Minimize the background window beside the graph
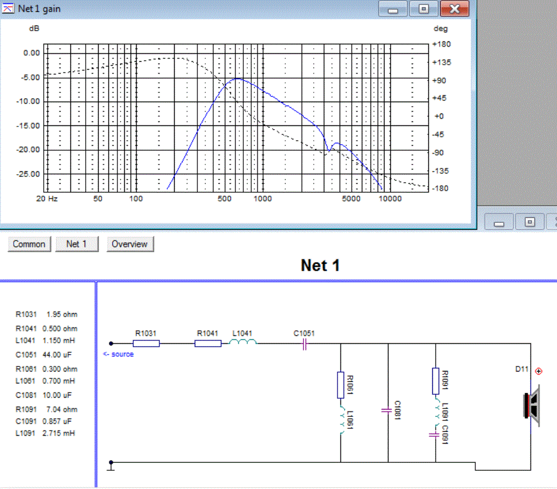Image resolution: width=557 pixels, height=489 pixels. [x=499, y=222]
